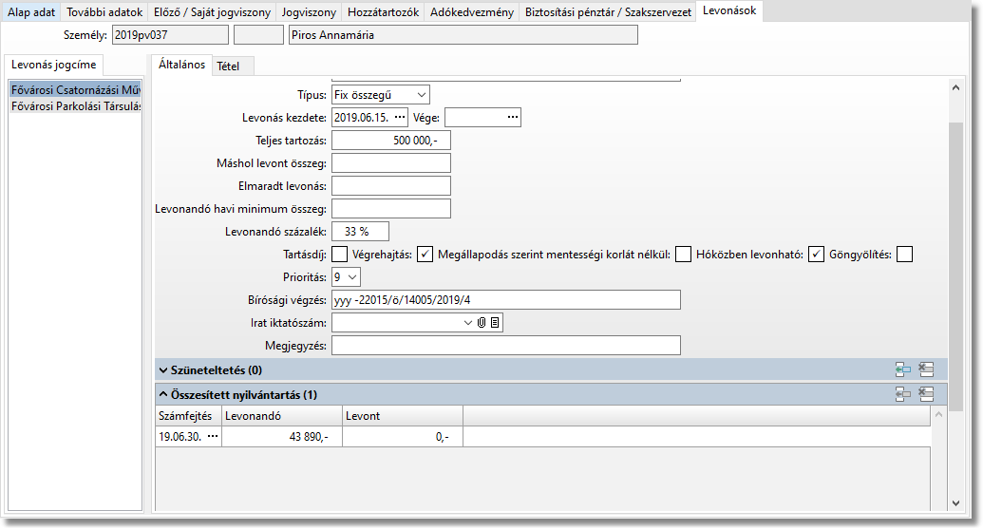Click the Máshol levont összeg field
The height and width of the screenshot is (530, 983).
coord(391,163)
